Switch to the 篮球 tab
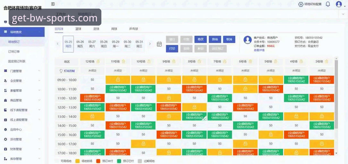 (x=78, y=29)
